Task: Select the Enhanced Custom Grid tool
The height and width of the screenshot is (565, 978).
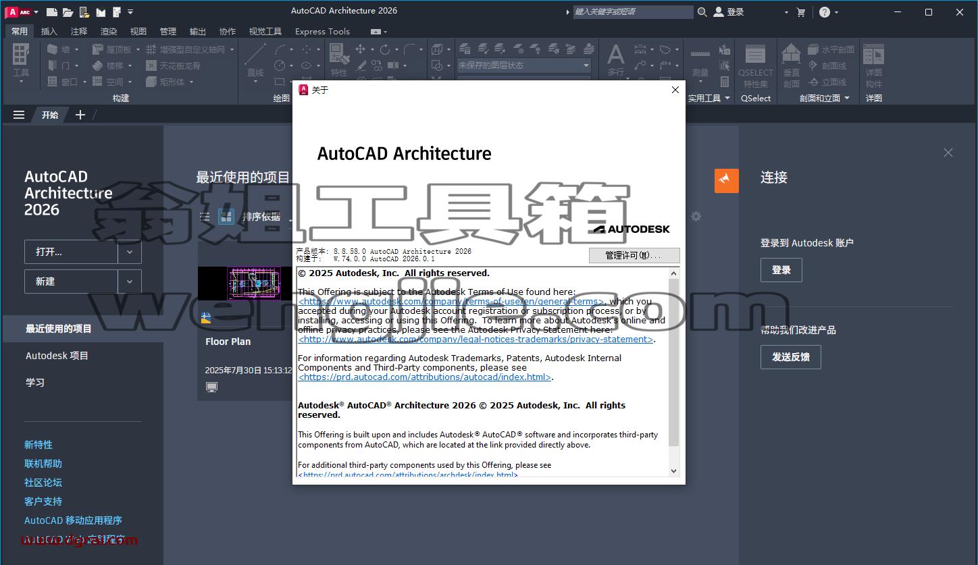Action: [x=186, y=49]
